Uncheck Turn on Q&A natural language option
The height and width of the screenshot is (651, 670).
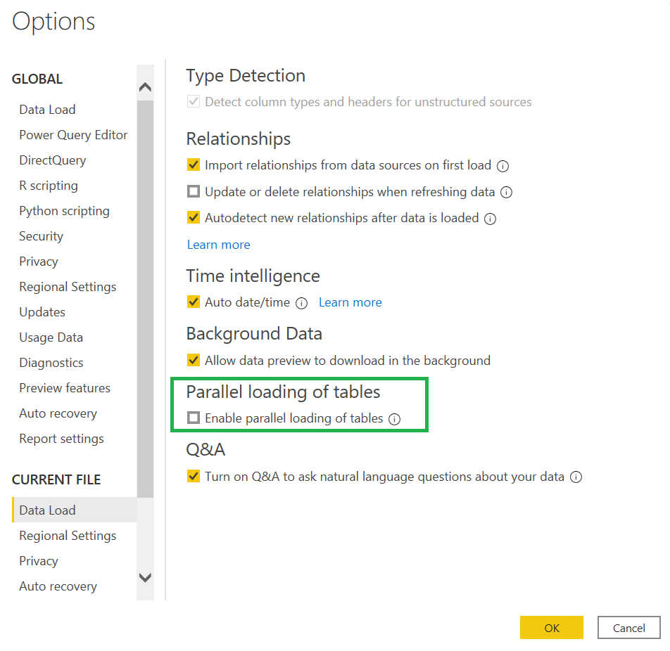pyautogui.click(x=194, y=475)
